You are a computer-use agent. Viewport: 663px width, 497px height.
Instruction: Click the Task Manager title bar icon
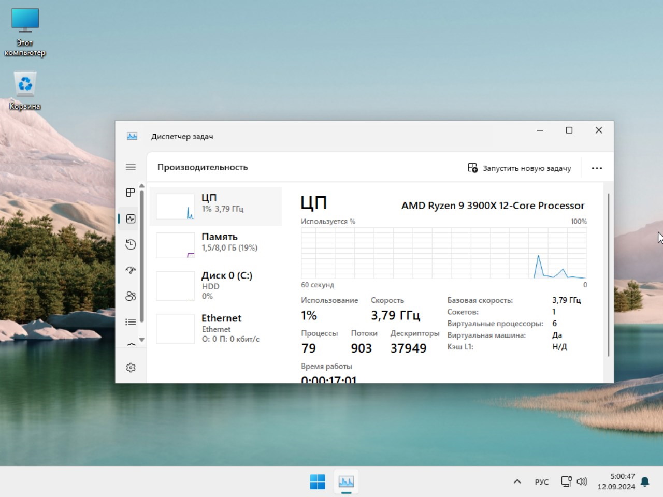(132, 136)
